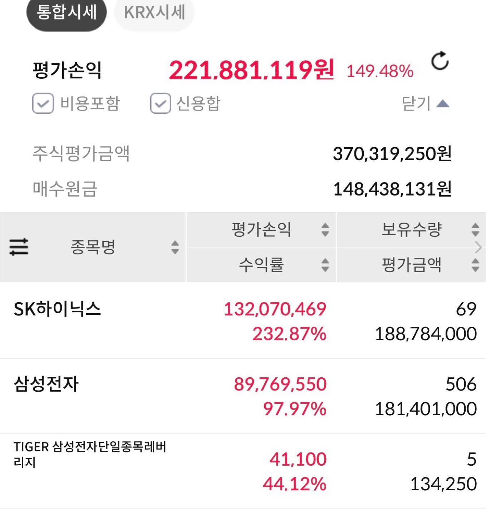Viewport: 486px width, 515px height.
Task: Switch to the KRX시세 tab
Action: (154, 13)
